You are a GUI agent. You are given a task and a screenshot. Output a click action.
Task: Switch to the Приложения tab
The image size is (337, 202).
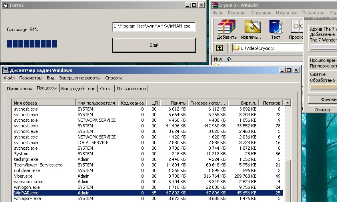tap(19, 89)
